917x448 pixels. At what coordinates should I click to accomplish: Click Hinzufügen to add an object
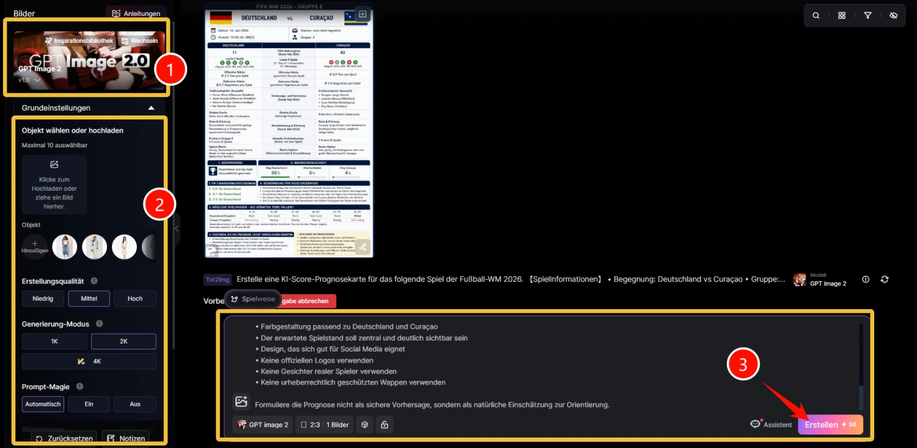click(x=34, y=246)
